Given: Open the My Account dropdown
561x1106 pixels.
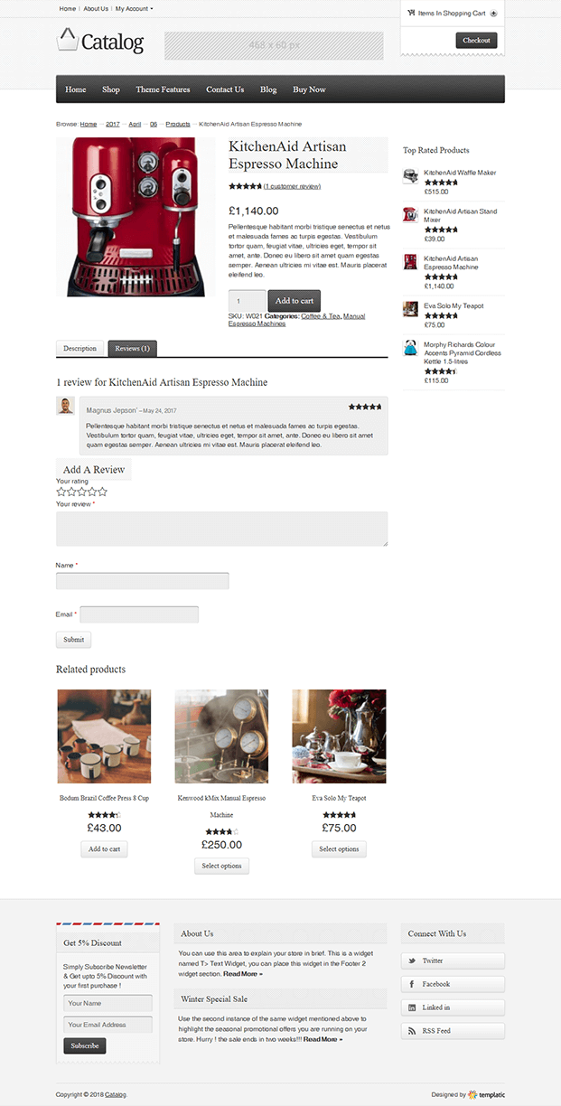Looking at the screenshot, I should tap(134, 9).
